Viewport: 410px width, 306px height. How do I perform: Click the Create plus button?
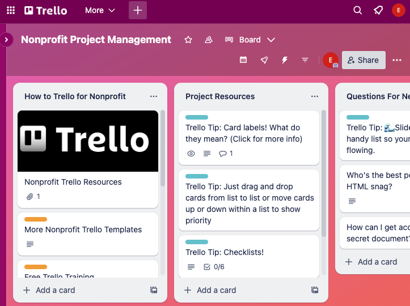[x=138, y=10]
